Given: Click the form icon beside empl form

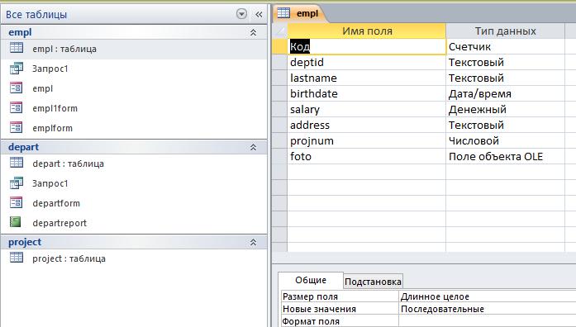Looking at the screenshot, I should [x=17, y=88].
